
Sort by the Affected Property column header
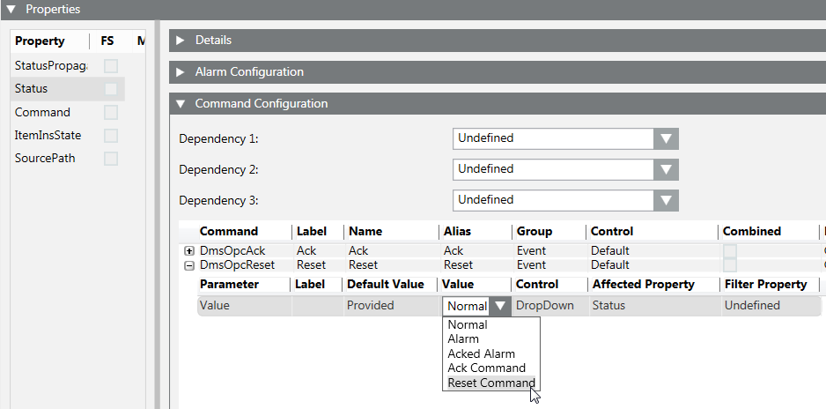coord(643,285)
